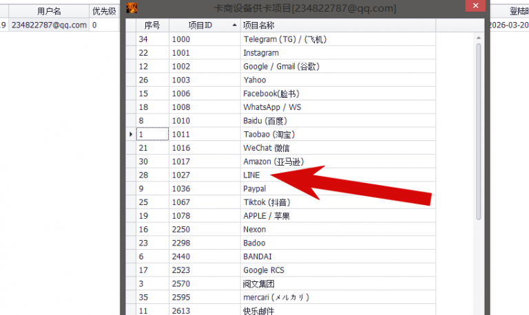Click project ID cell 2613
This screenshot has height=315, width=529.
pyautogui.click(x=205, y=310)
